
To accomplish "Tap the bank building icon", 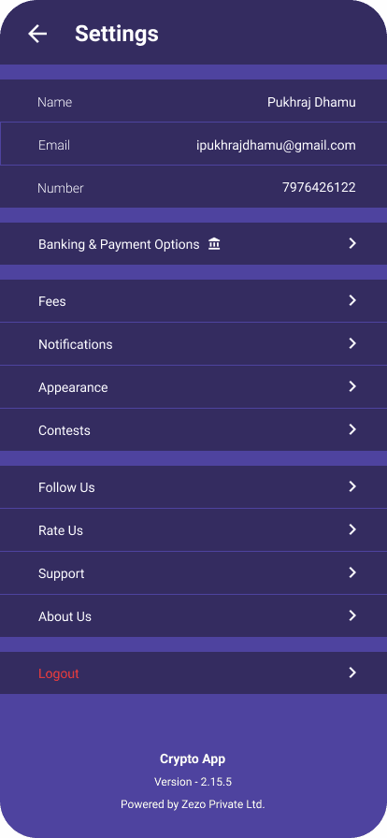I will 214,244.
